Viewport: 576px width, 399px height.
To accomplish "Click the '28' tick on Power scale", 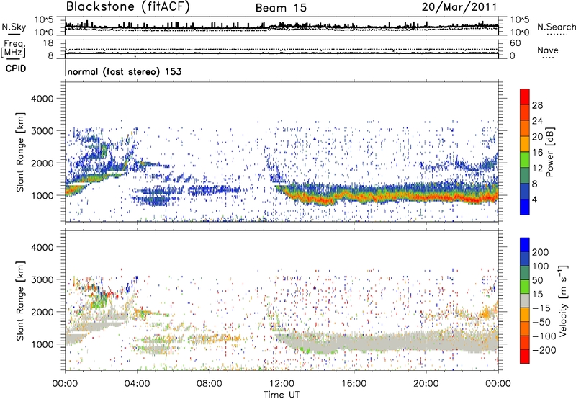I will pos(537,105).
